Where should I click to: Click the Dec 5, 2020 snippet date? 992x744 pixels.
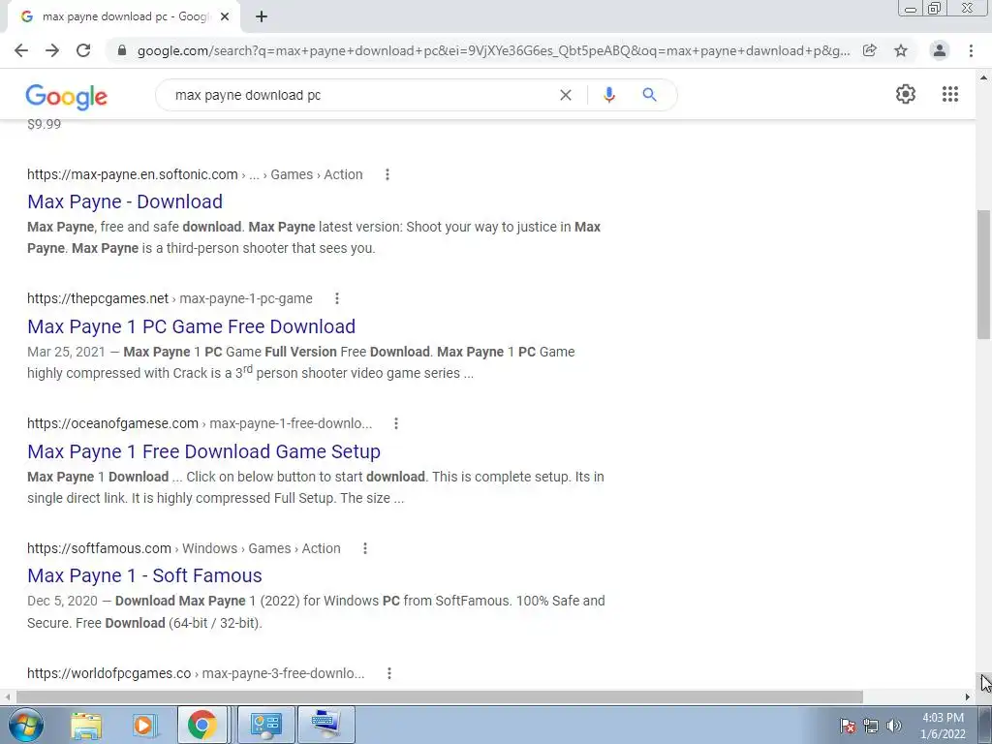[x=63, y=601]
